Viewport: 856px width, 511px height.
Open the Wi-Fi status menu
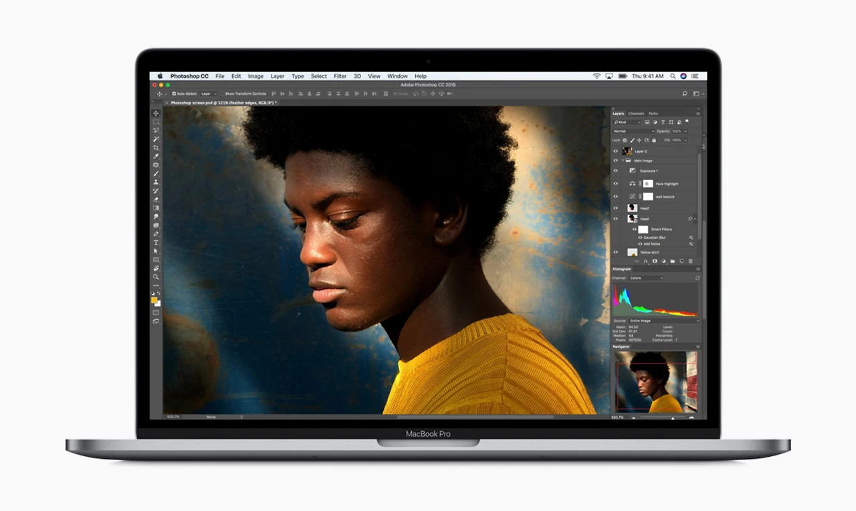pos(597,76)
